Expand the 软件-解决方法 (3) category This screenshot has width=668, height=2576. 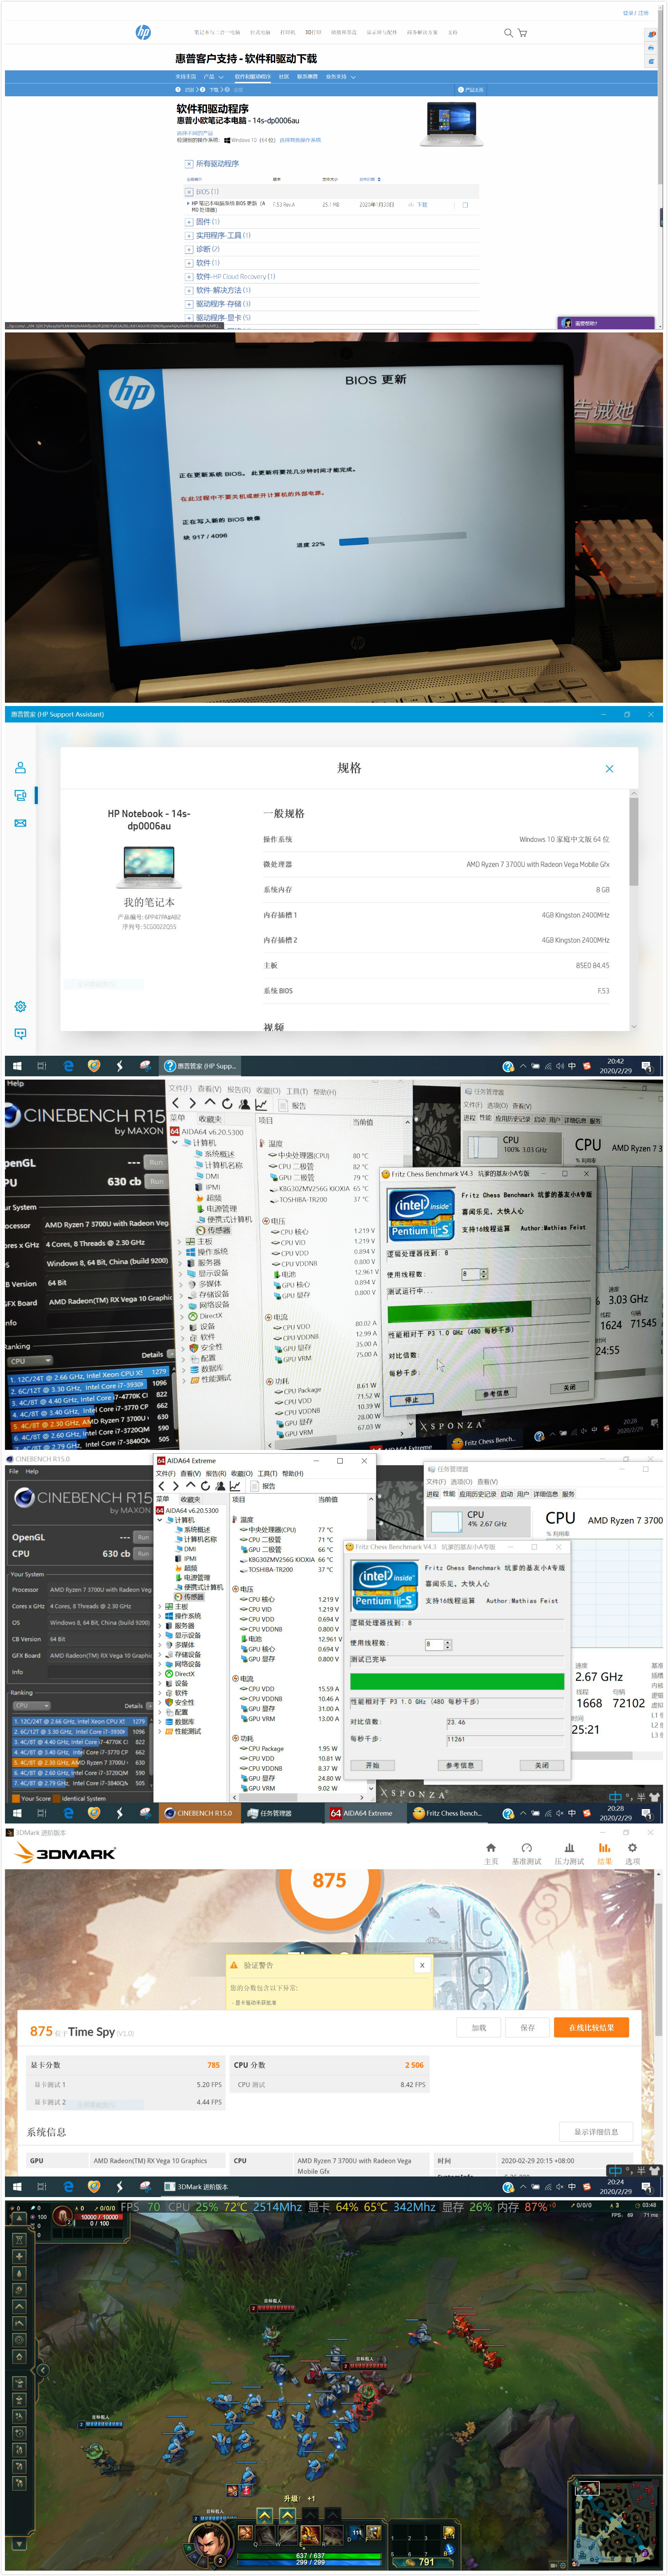(x=189, y=290)
